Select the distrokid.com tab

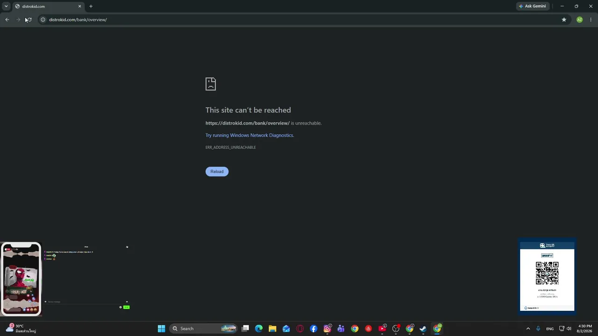48,7
